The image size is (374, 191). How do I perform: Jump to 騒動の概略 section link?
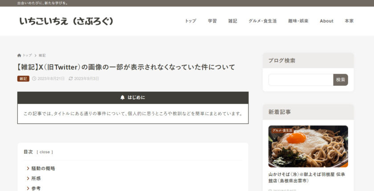[x=43, y=169]
